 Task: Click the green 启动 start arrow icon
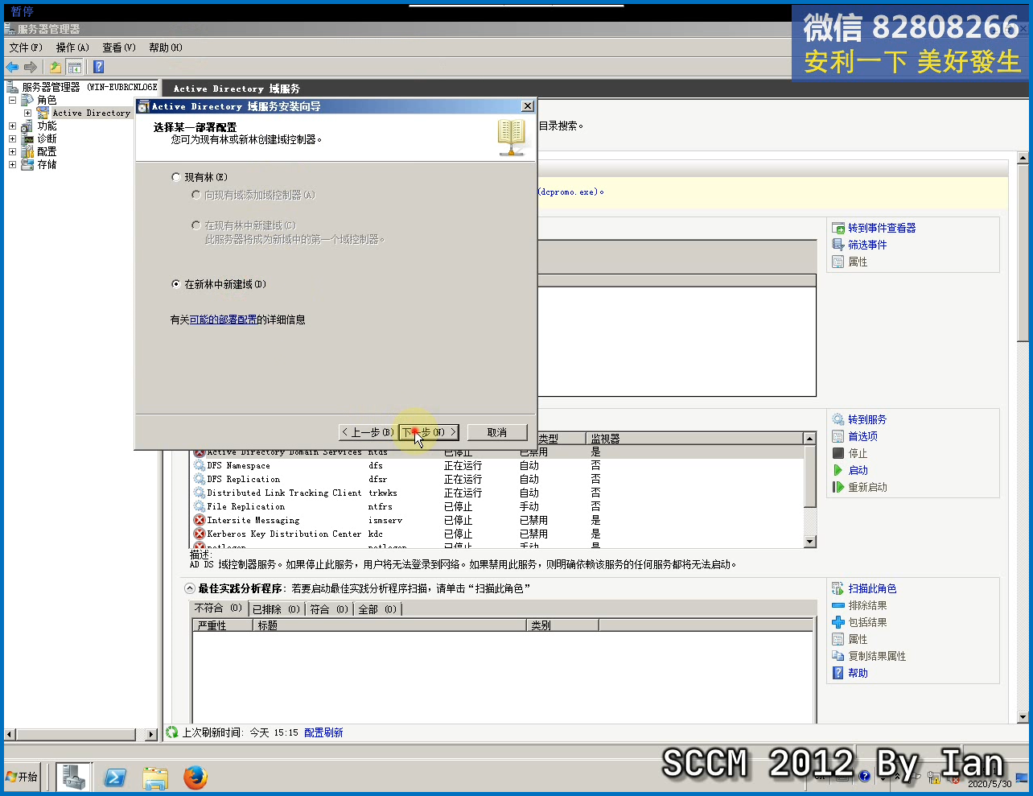(838, 470)
